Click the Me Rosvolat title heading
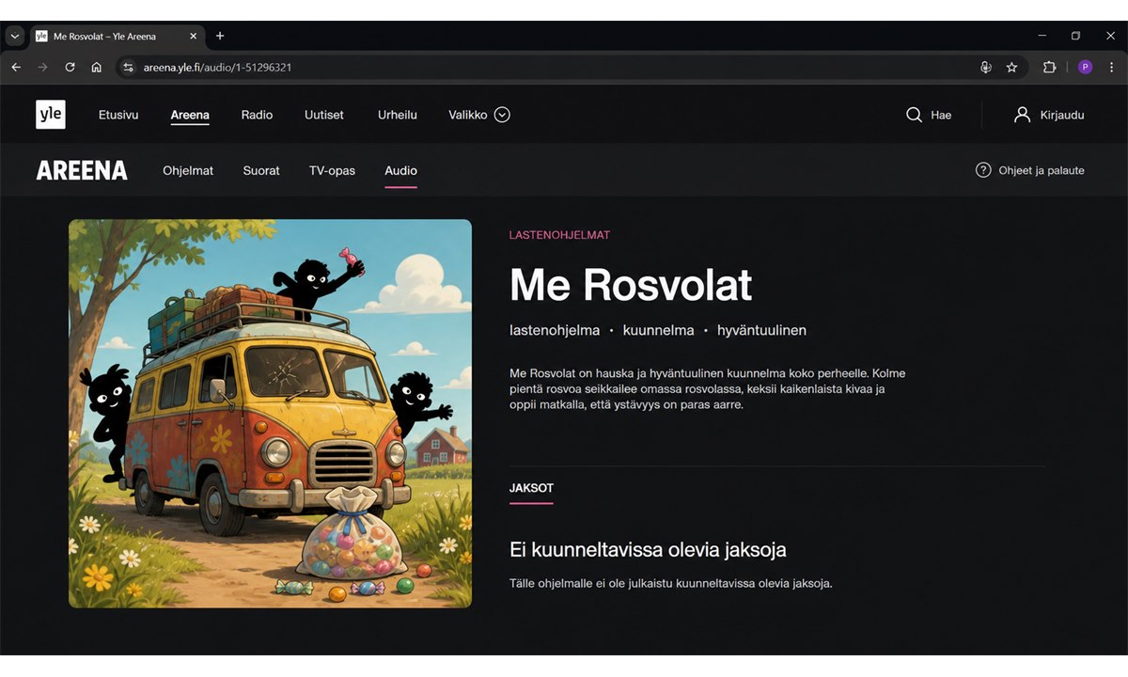This screenshot has width=1128, height=677. (x=631, y=285)
